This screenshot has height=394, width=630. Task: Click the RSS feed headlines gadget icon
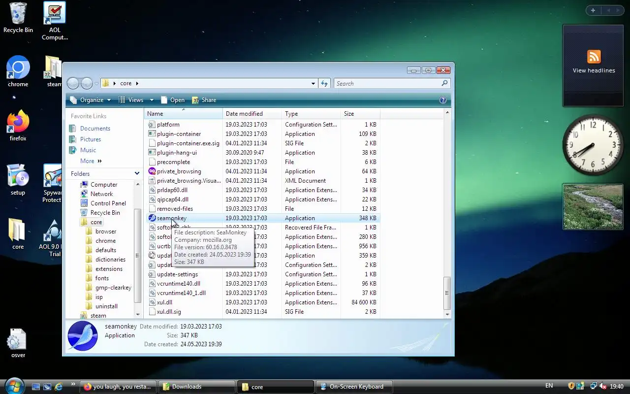point(594,56)
